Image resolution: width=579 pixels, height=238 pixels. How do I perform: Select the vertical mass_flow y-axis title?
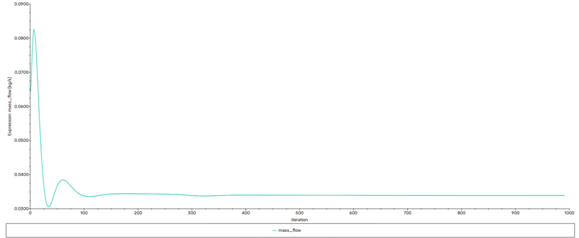[10, 106]
